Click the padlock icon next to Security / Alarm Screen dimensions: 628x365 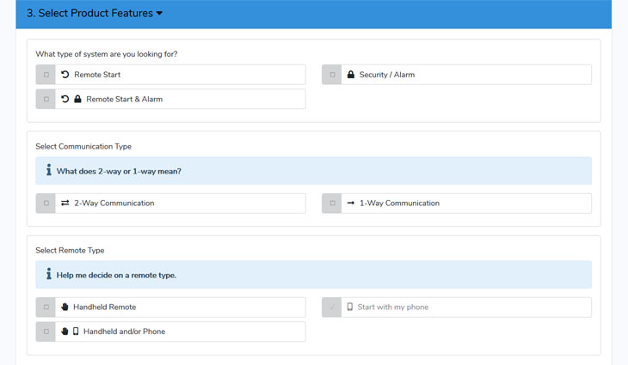pyautogui.click(x=351, y=75)
